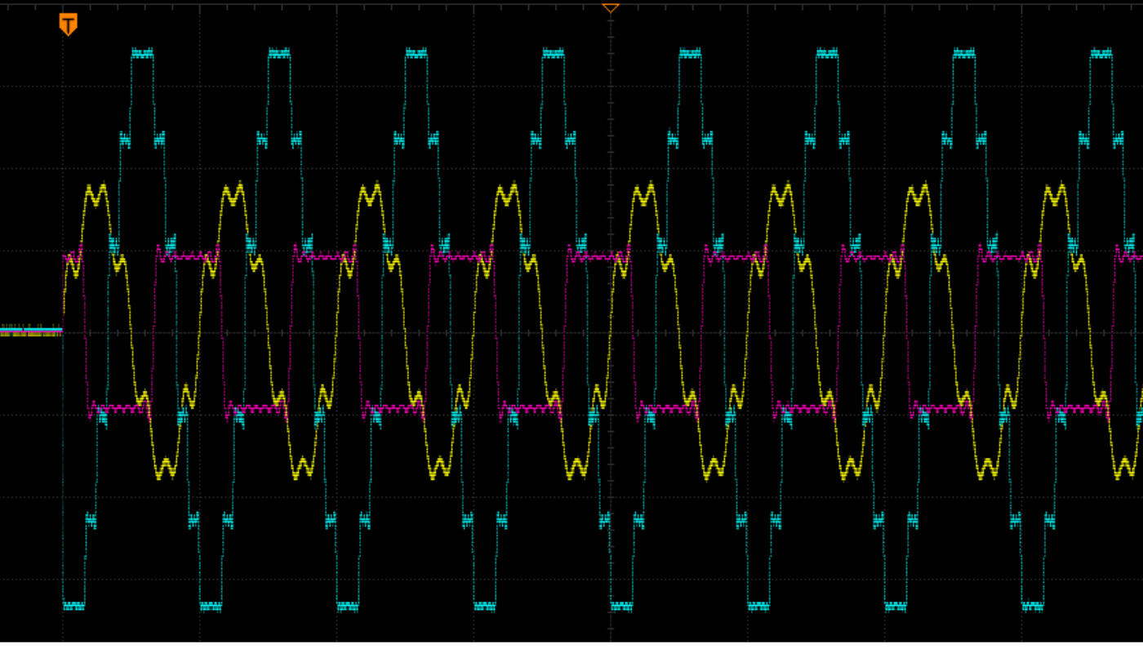The width and height of the screenshot is (1143, 653).
Task: Click the orange T trigger marker
Action: tap(69, 24)
